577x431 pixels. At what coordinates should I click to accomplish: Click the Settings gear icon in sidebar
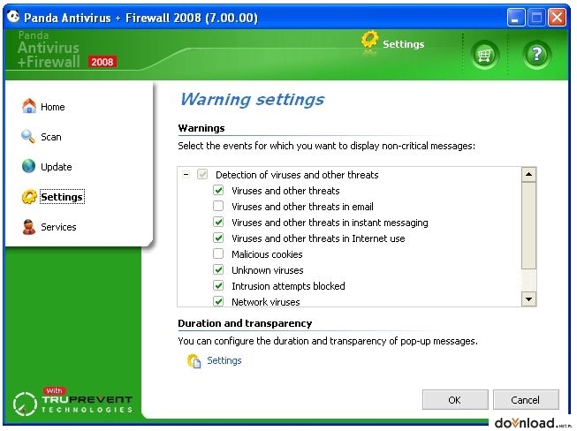[x=28, y=197]
